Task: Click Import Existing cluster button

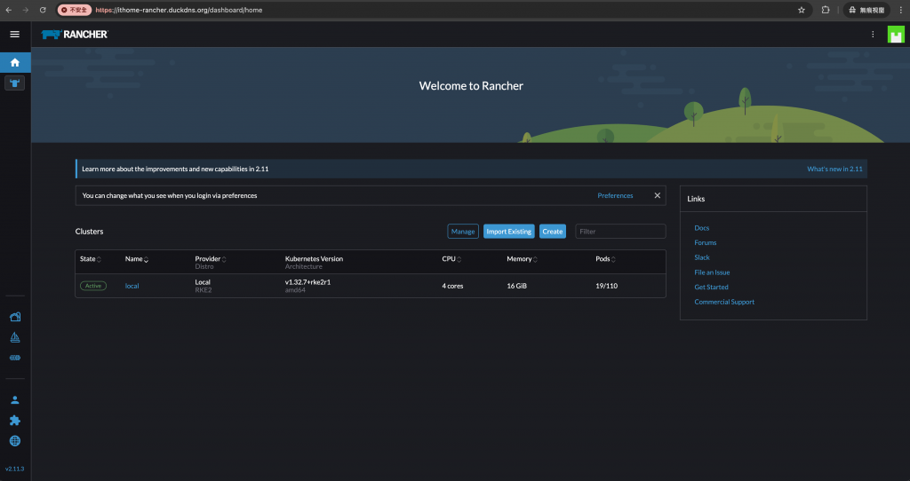Action: click(x=509, y=232)
